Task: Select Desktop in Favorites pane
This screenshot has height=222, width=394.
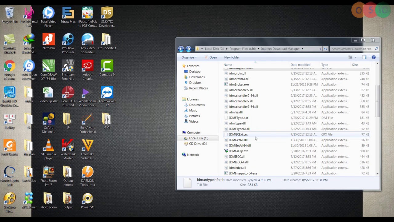Action: (x=195, y=72)
